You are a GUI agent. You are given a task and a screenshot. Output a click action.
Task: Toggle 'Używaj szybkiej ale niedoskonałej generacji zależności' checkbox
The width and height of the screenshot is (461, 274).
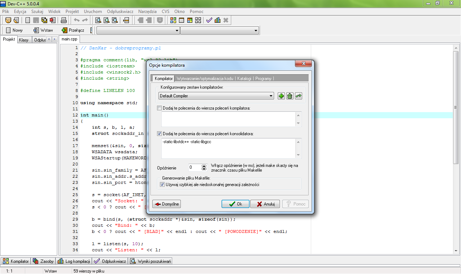(x=162, y=185)
